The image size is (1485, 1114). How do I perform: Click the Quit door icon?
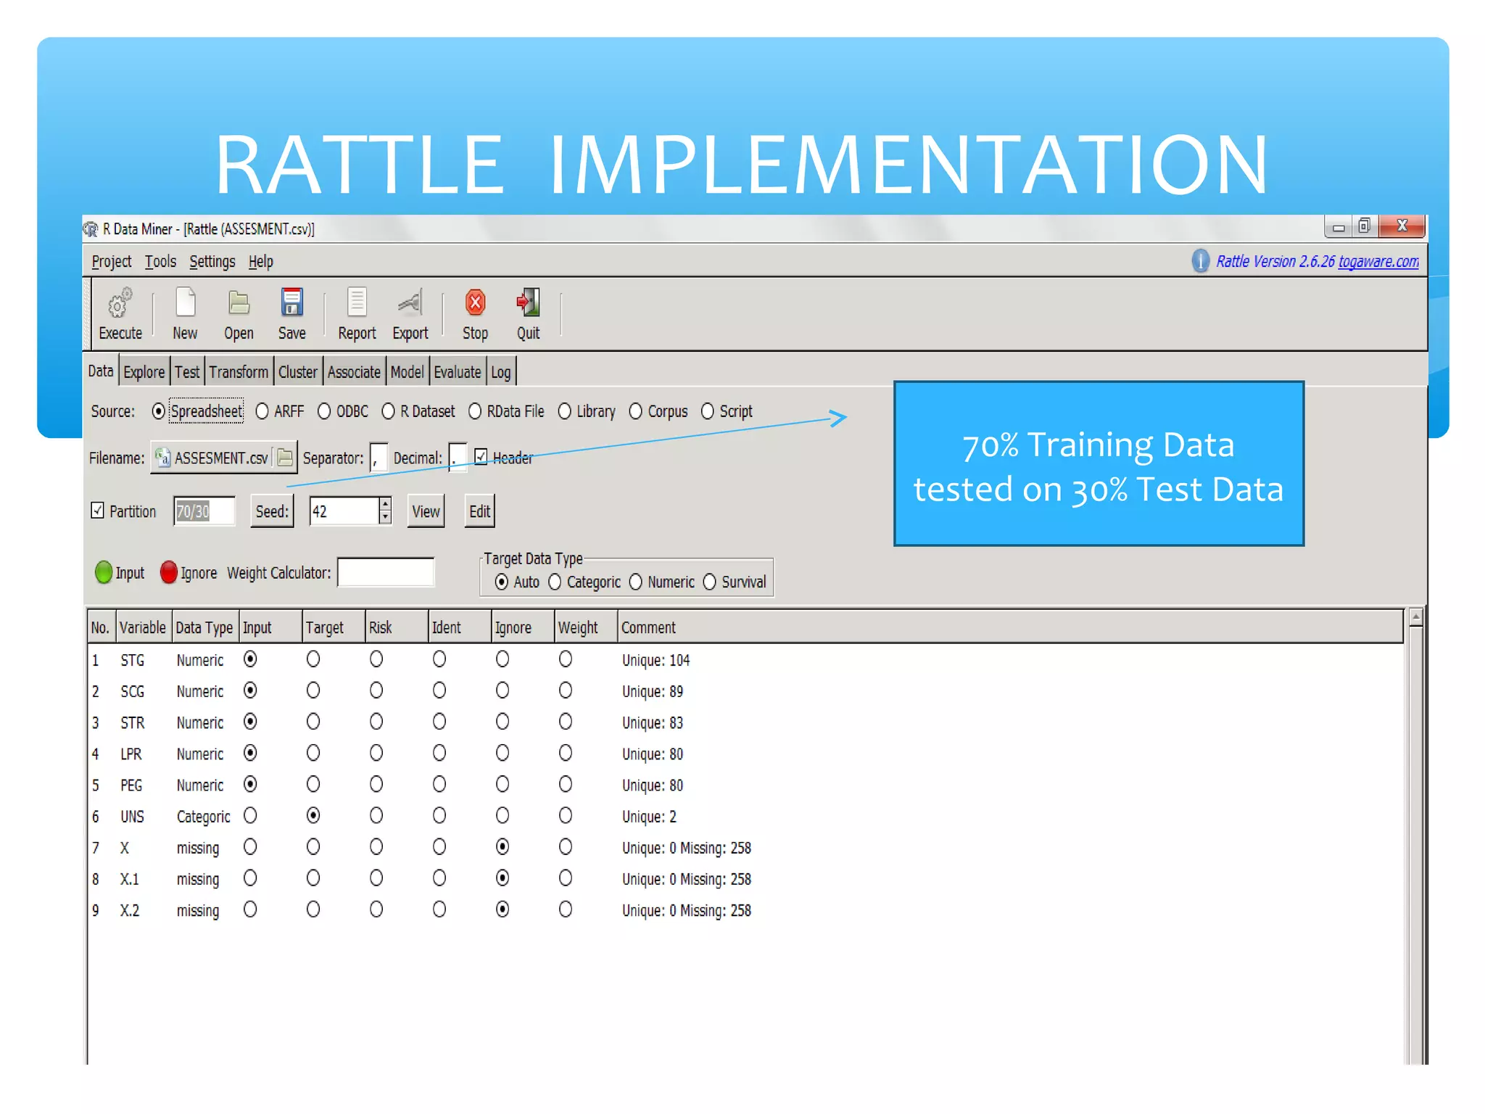coord(528,303)
